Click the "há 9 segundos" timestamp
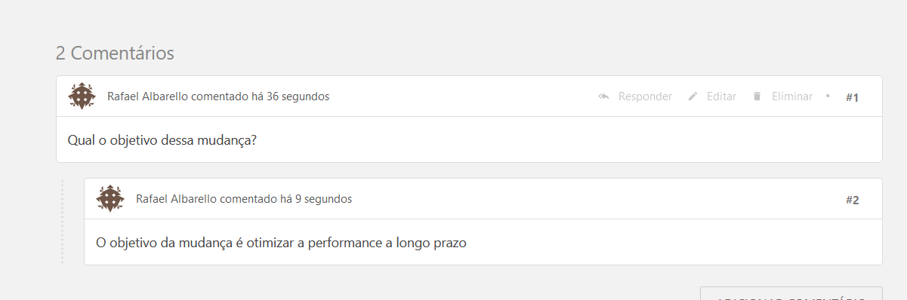907x300 pixels. (x=316, y=199)
